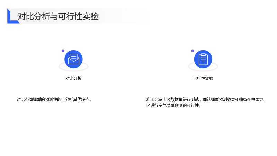Click the letter paper inside envelope icon

(x=74, y=57)
